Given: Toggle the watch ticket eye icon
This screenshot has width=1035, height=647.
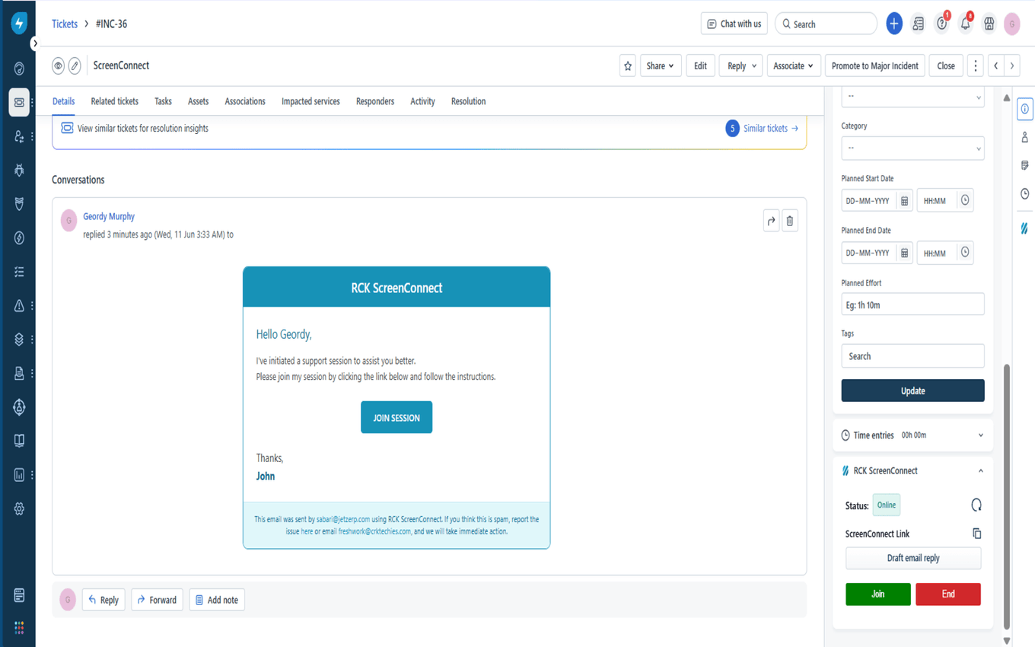Looking at the screenshot, I should click(x=58, y=65).
